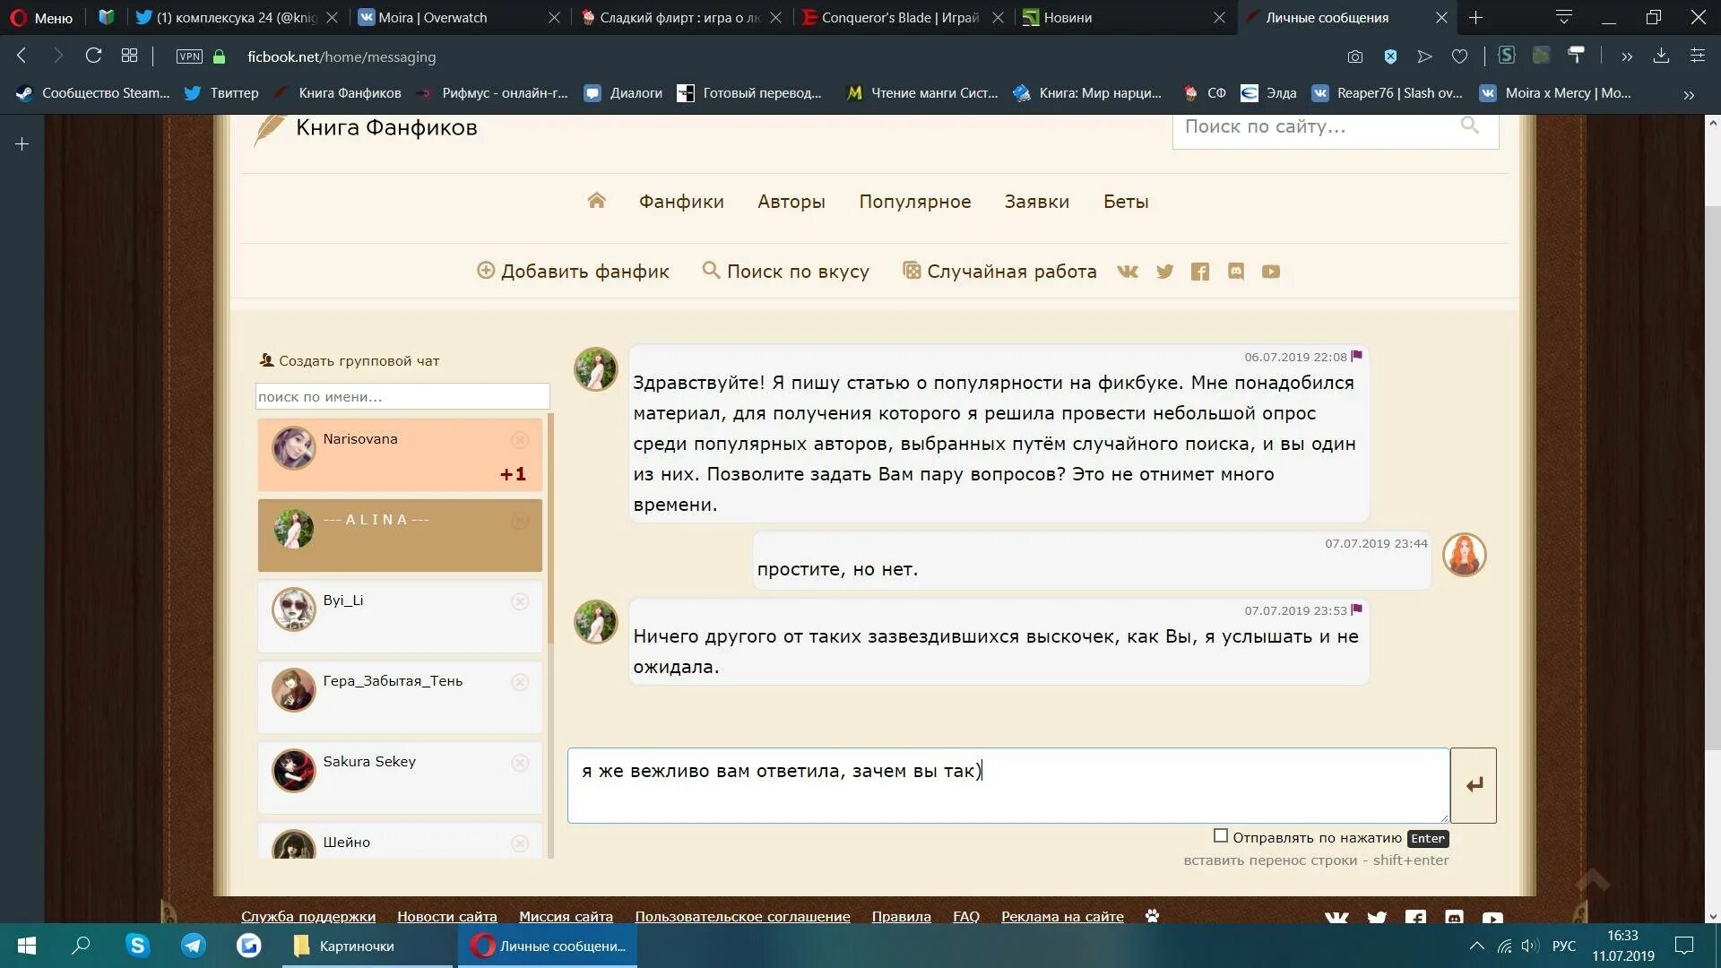The height and width of the screenshot is (968, 1721).
Task: Click 'Добавить фанфик' button
Action: click(574, 271)
